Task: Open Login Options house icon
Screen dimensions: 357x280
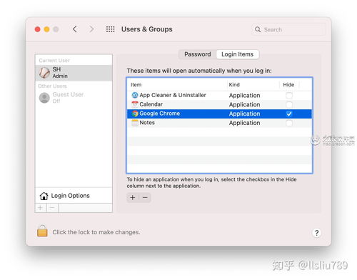Action: 44,196
